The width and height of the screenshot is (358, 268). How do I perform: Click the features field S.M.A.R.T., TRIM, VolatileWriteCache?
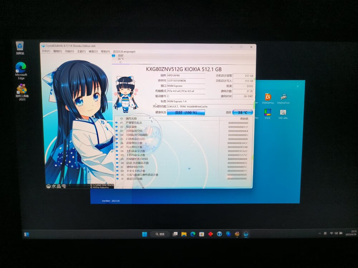(210, 106)
